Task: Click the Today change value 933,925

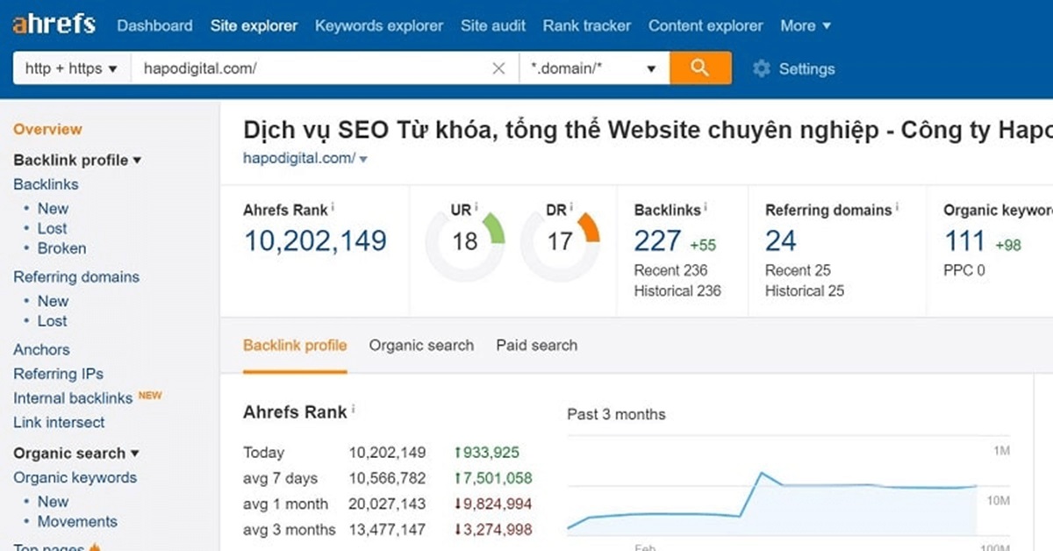Action: pyautogui.click(x=486, y=453)
